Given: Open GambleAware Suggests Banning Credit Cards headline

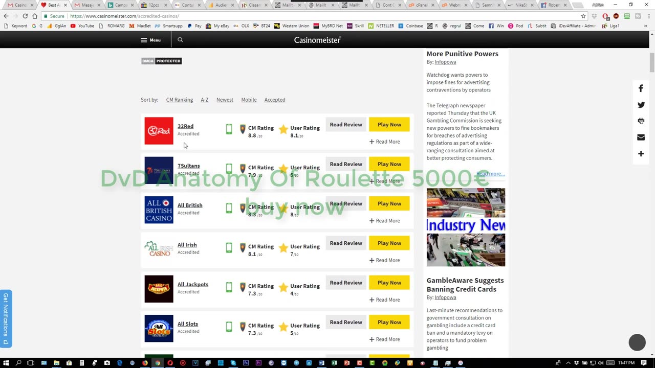Looking at the screenshot, I should tap(465, 285).
